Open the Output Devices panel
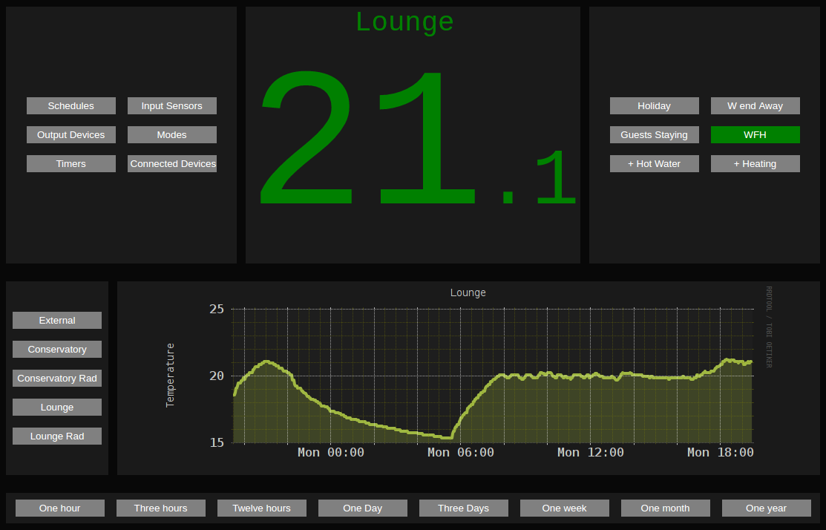The width and height of the screenshot is (826, 530). (71, 134)
